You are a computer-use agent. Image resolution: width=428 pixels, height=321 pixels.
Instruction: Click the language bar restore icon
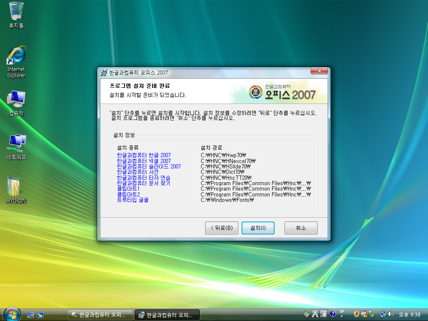342,311
